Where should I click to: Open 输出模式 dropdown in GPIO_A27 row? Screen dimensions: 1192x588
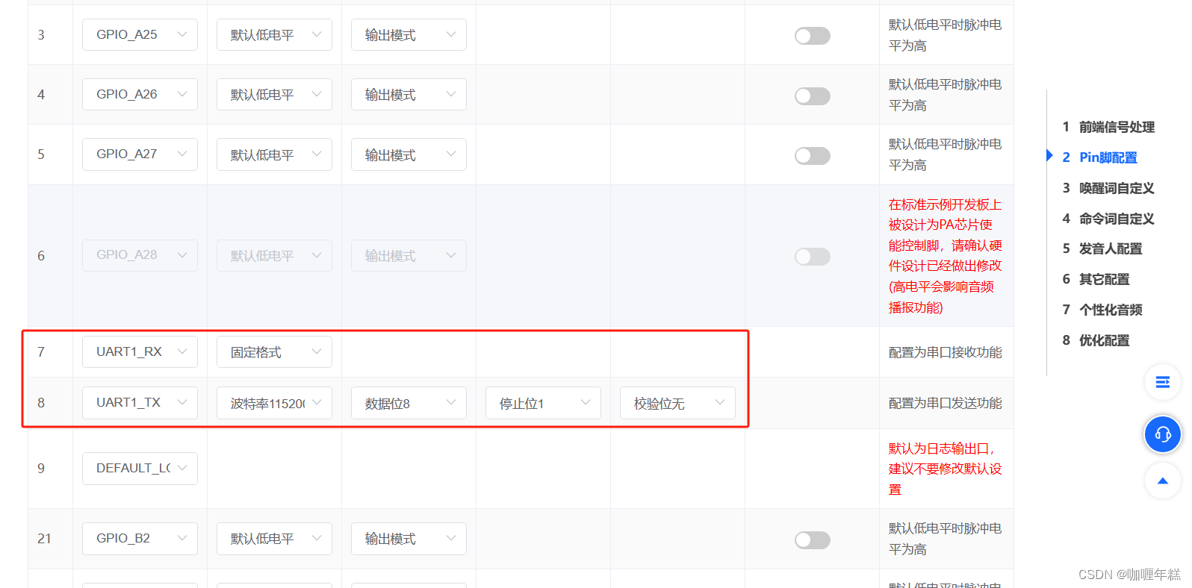click(x=409, y=154)
